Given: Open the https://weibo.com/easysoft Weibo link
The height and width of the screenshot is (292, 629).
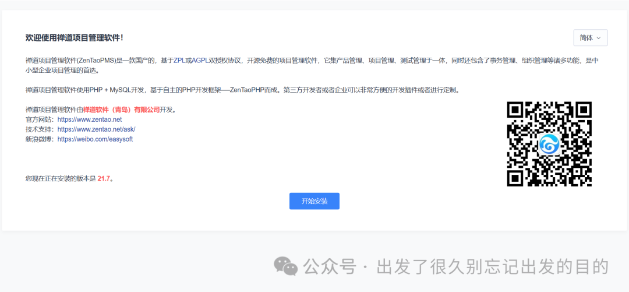Looking at the screenshot, I should coord(95,139).
